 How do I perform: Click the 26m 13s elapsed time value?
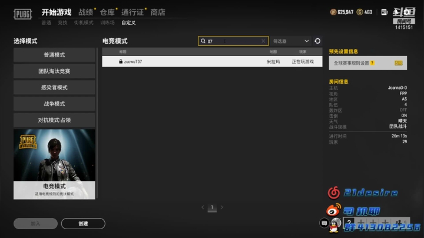399,136
